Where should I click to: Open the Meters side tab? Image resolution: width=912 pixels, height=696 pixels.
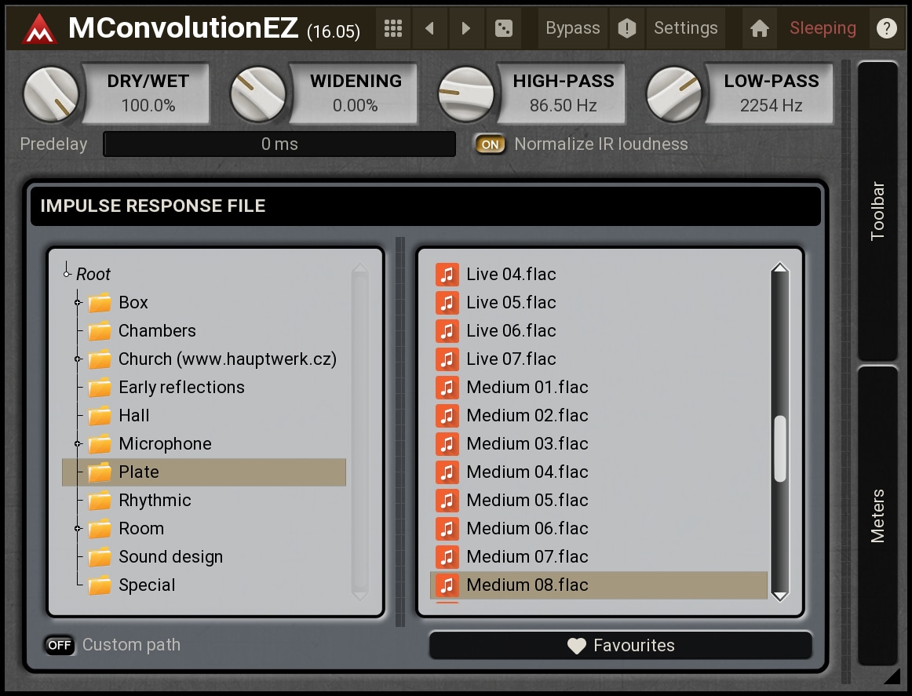pyautogui.click(x=877, y=516)
